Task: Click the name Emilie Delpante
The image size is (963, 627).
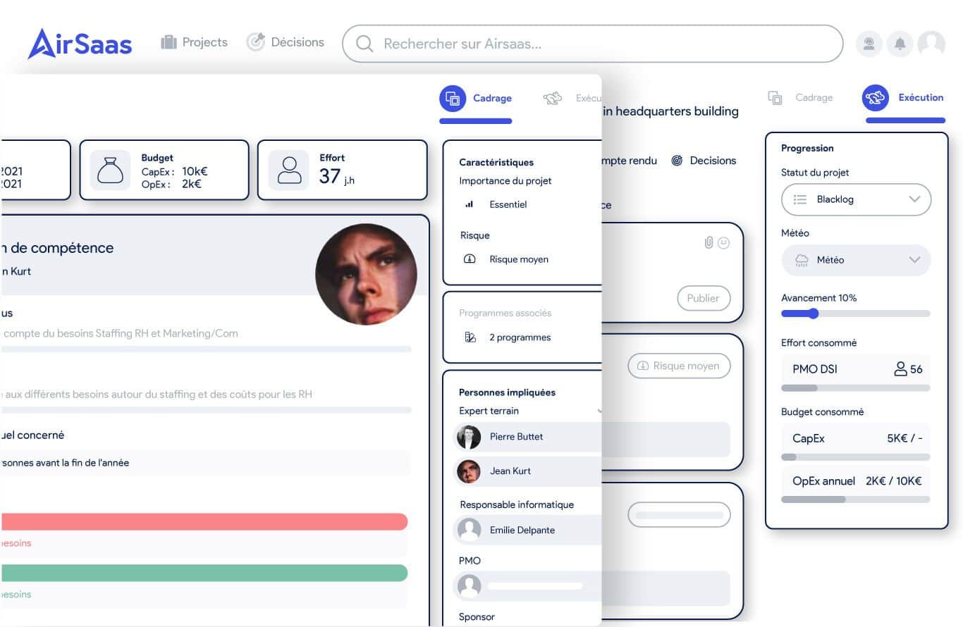Action: coord(522,530)
